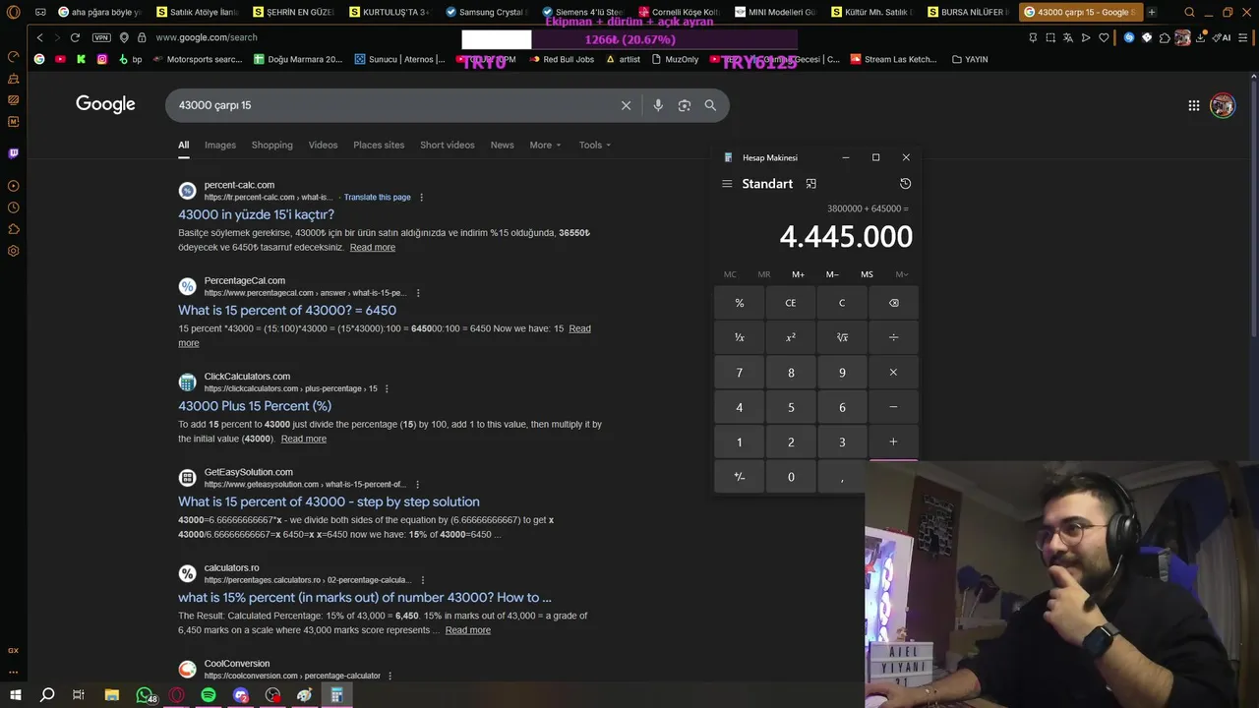The width and height of the screenshot is (1259, 708).
Task: Open calculators.ro 15% percent result link
Action: tap(365, 597)
